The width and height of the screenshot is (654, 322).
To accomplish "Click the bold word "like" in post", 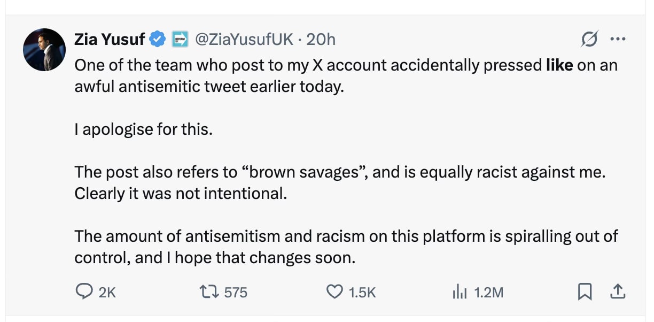I will [559, 65].
